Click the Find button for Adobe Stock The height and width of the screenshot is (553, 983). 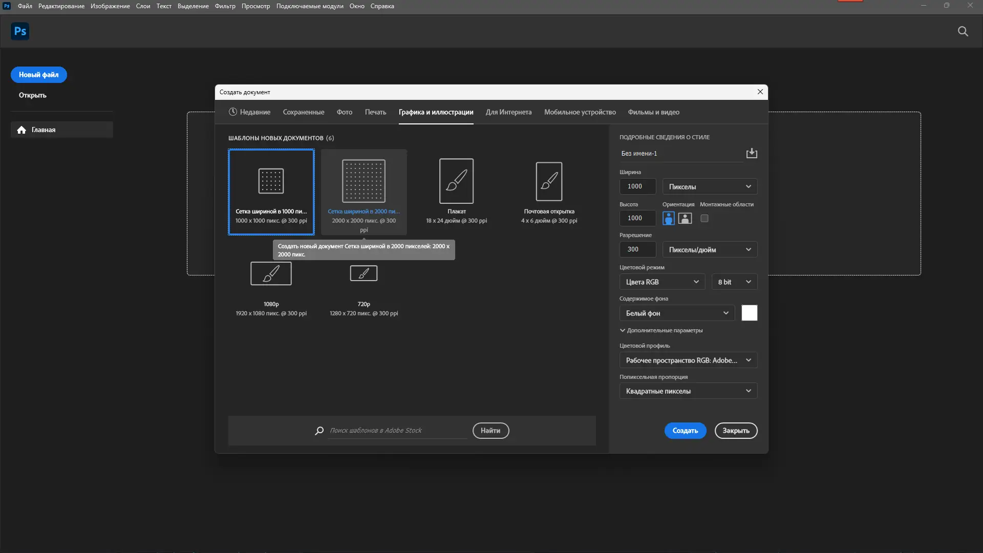(490, 431)
